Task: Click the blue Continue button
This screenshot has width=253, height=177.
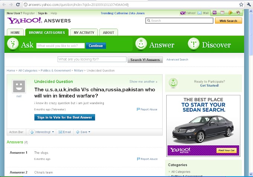Action: (x=96, y=46)
